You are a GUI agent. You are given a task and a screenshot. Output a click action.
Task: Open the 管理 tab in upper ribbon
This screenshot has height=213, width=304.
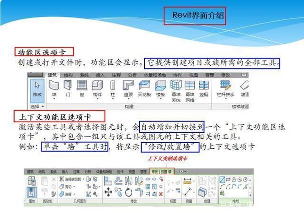[209, 75]
